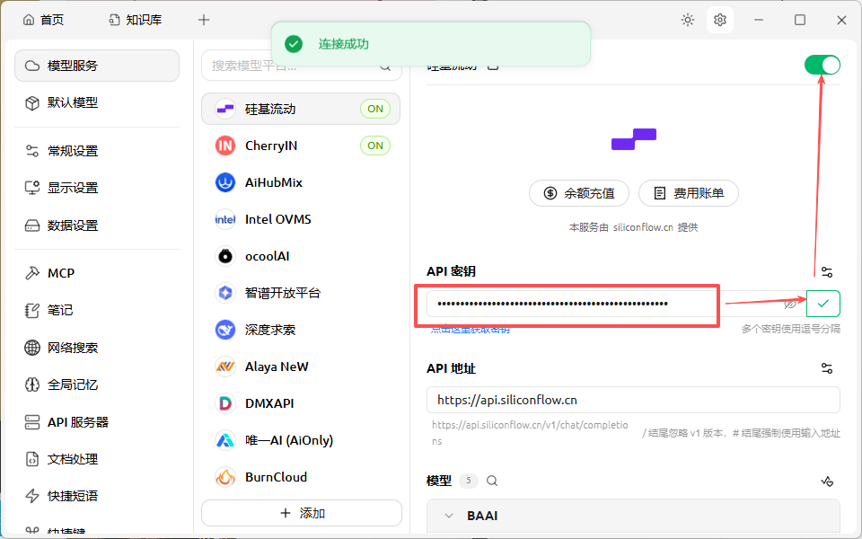Open API 密钥 settings sliders icon
The image size is (862, 539).
click(x=827, y=271)
